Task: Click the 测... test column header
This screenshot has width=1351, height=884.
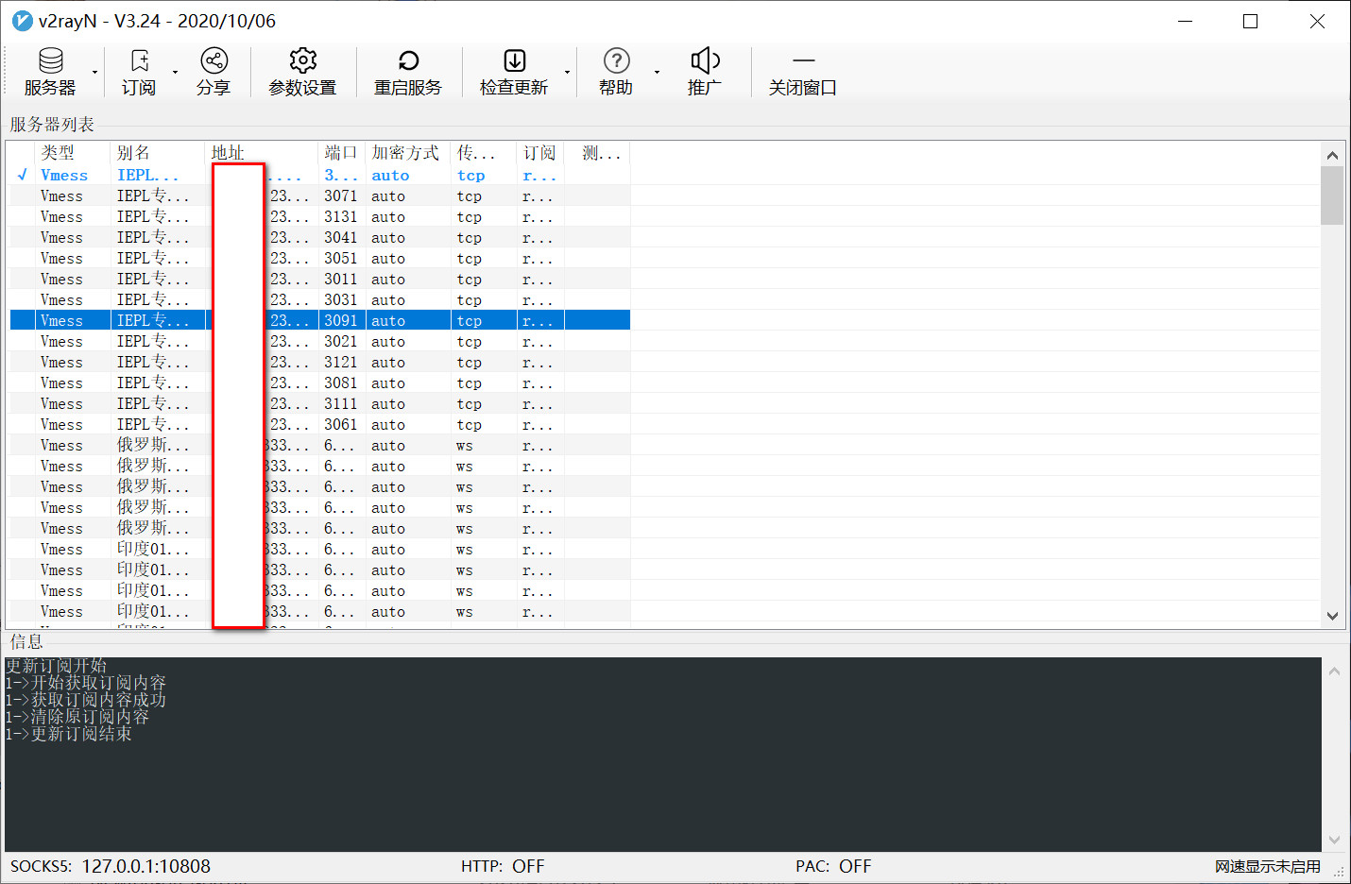Action: click(597, 153)
